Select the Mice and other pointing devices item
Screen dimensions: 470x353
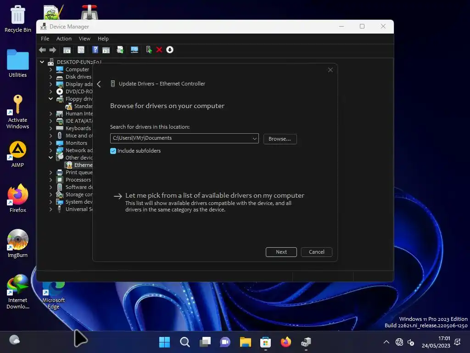(x=75, y=136)
